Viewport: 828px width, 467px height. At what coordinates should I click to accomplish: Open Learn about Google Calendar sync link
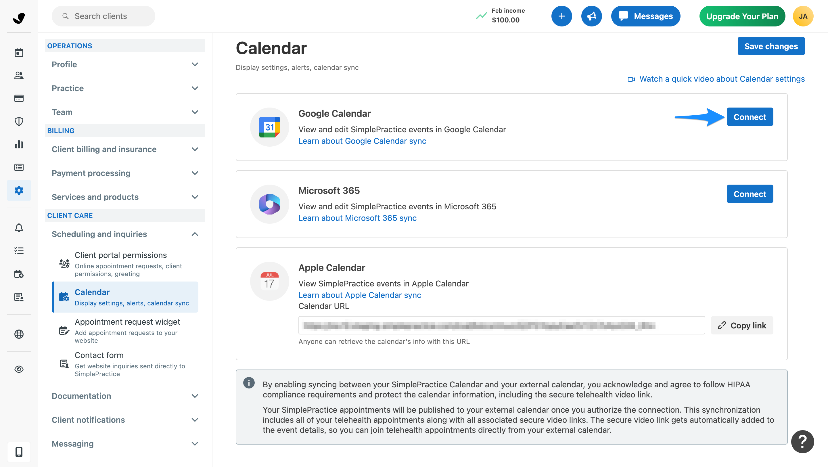point(362,141)
